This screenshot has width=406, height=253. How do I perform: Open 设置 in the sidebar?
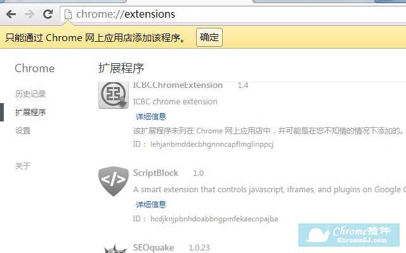click(23, 131)
